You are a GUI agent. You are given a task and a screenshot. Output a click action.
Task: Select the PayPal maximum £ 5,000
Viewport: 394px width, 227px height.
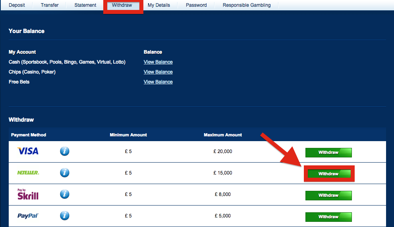pos(223,216)
